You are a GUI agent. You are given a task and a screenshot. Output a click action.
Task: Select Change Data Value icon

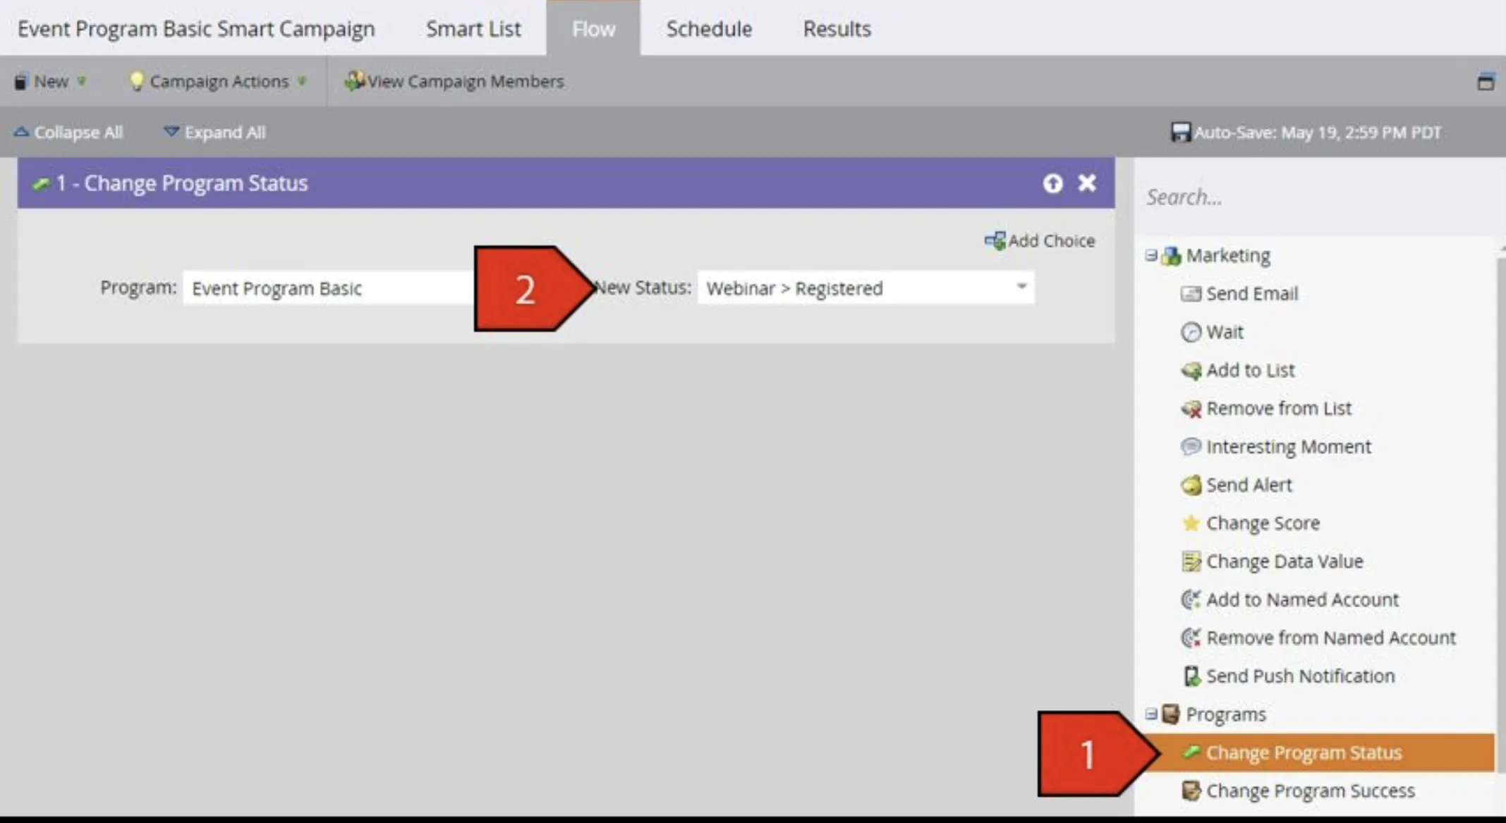click(x=1191, y=561)
